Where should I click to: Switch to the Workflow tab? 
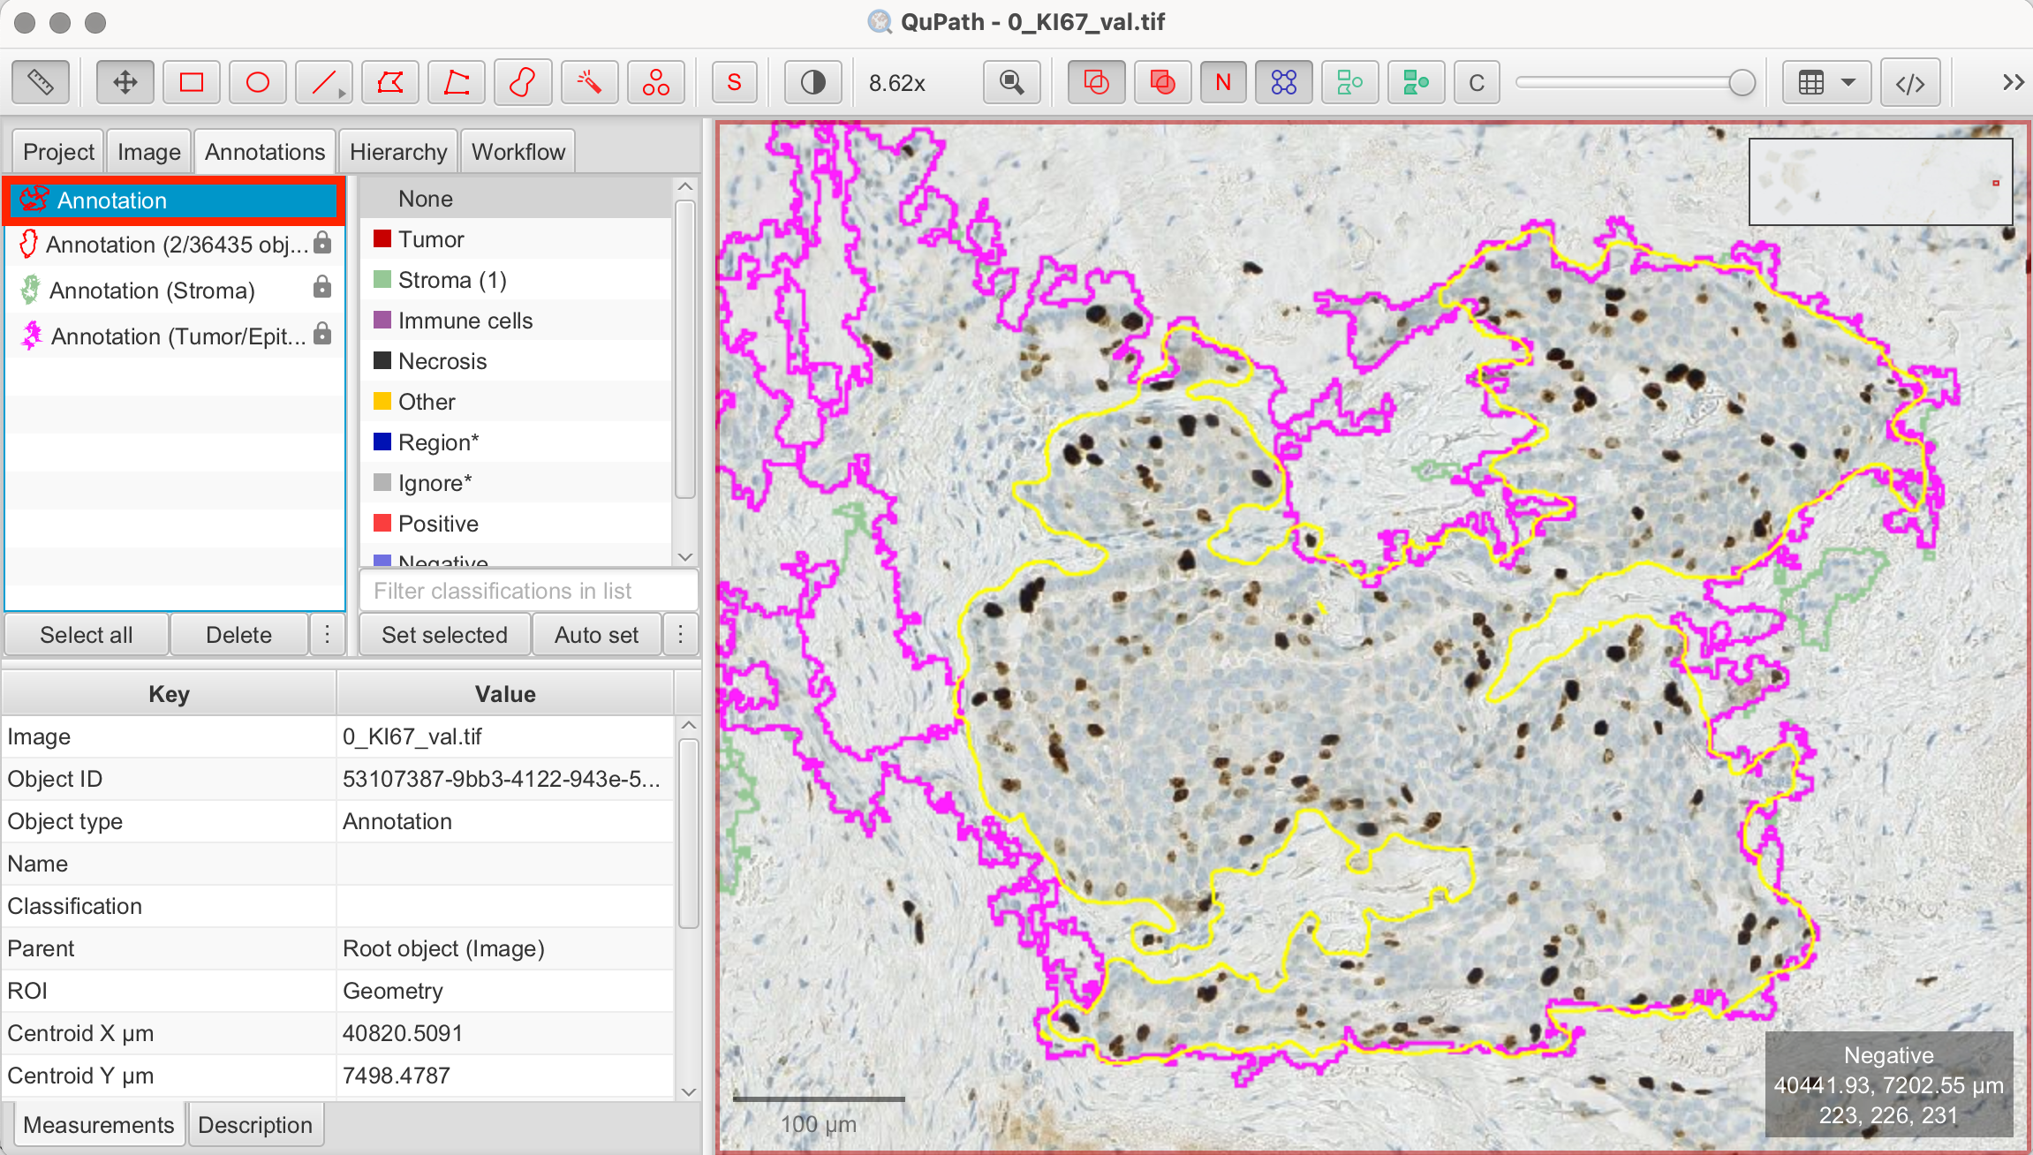pos(518,152)
